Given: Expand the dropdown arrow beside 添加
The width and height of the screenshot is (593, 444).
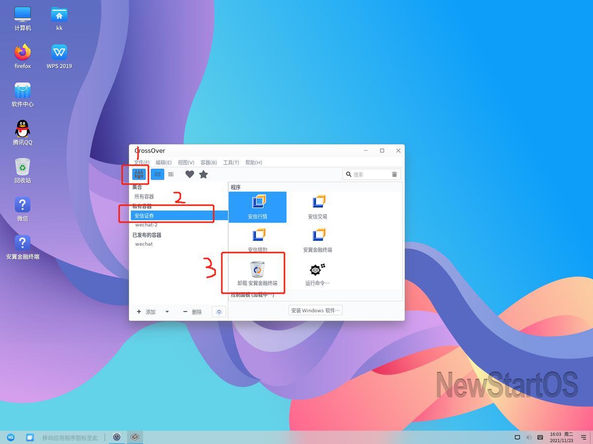Looking at the screenshot, I should (167, 312).
